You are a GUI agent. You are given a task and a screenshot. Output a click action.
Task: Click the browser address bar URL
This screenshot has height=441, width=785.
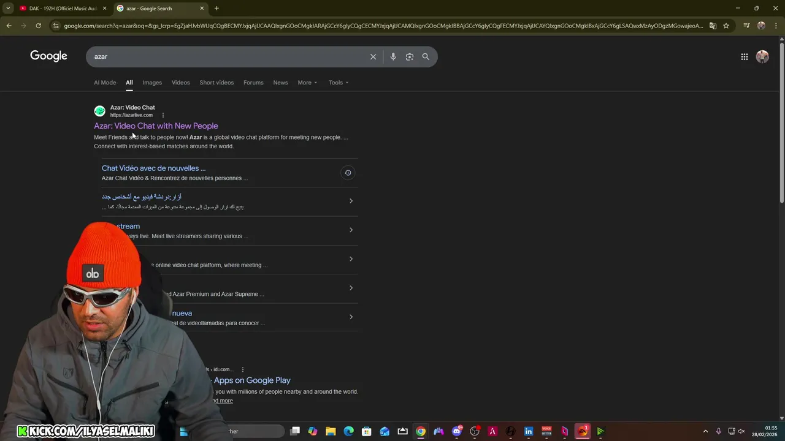click(x=383, y=26)
